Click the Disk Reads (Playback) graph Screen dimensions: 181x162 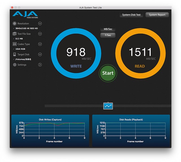tap(131, 131)
